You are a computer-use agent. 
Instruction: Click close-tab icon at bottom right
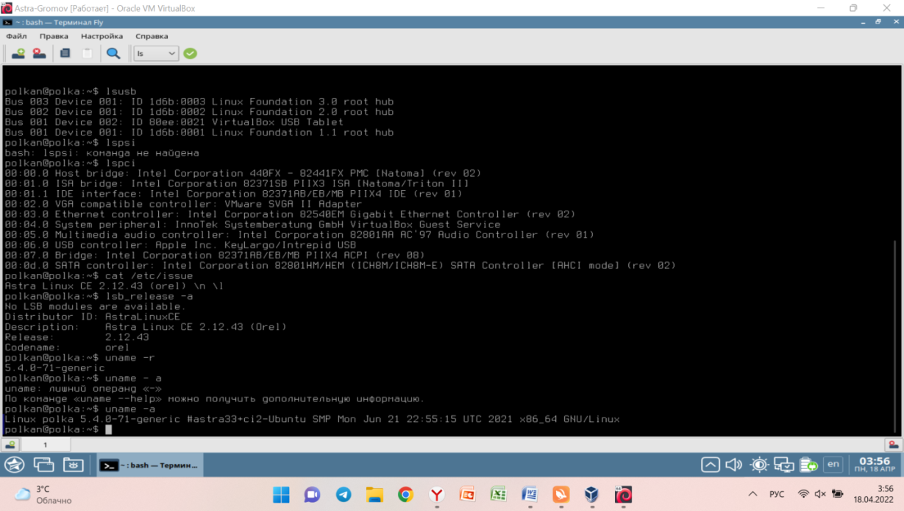coord(893,445)
